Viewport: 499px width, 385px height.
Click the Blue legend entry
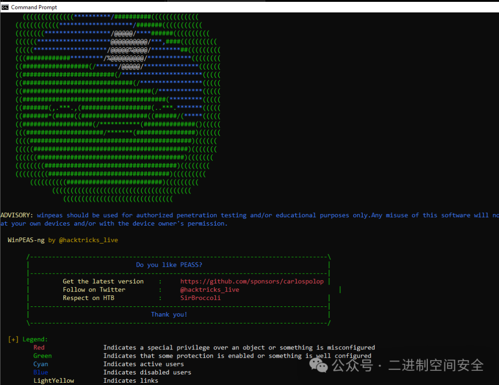click(x=41, y=373)
